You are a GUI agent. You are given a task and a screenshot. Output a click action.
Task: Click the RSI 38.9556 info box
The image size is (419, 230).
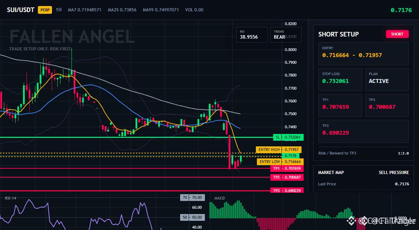pyautogui.click(x=252, y=35)
